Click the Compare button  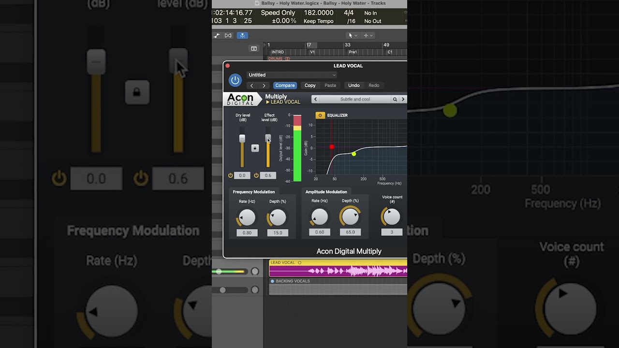[285, 86]
